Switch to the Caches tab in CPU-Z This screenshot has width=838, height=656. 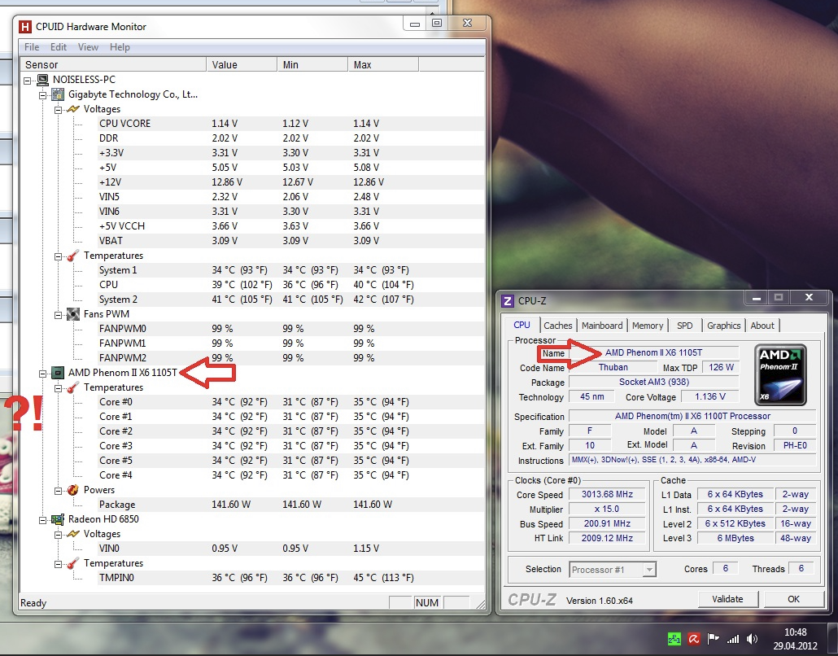(558, 326)
